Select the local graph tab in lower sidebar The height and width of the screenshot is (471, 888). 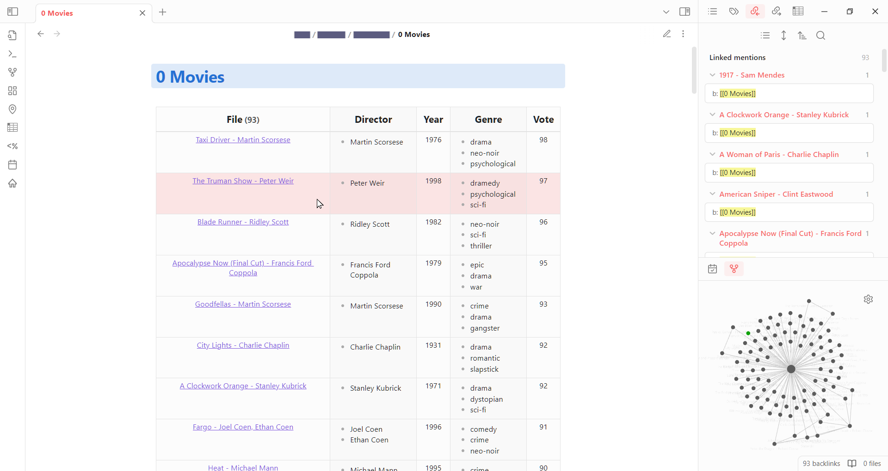pyautogui.click(x=734, y=269)
